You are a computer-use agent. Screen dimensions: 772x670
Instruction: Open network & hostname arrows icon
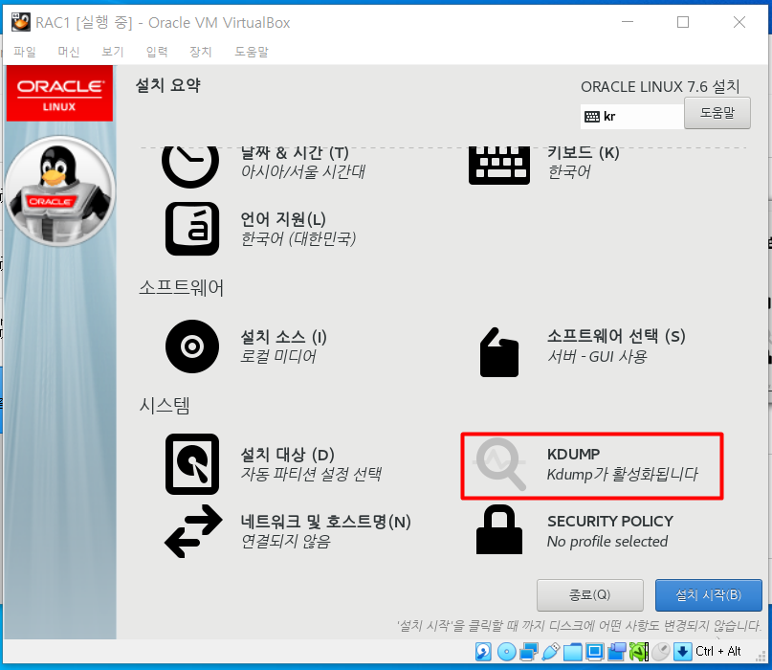pos(193,531)
